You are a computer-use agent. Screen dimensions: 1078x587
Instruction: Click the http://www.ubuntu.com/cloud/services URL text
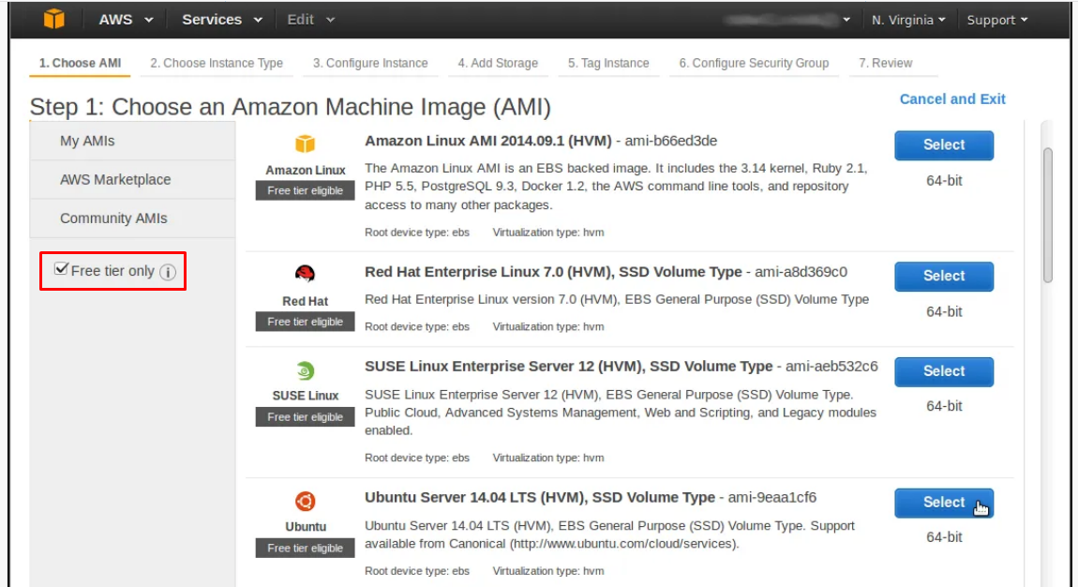623,544
